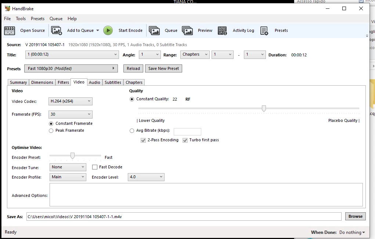The image size is (375, 239).
Task: Switch to the Summary tab
Action: click(x=18, y=82)
